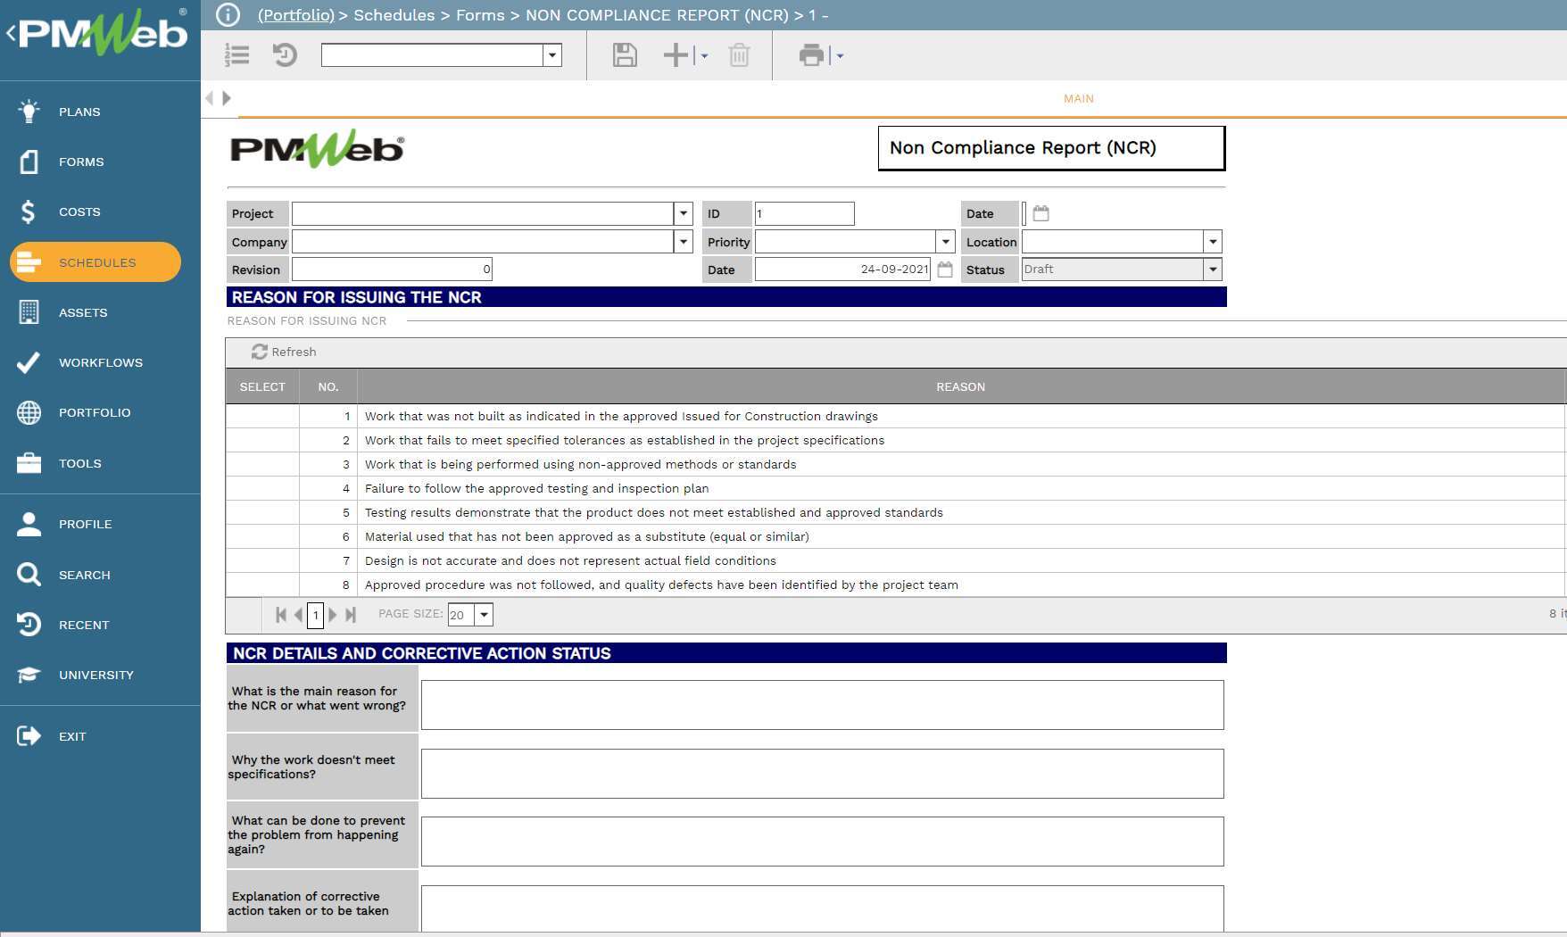
Task: Expand the print options arrow
Action: pos(840,56)
